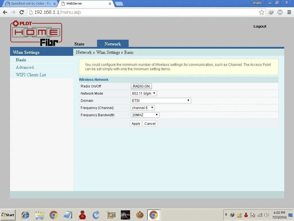This screenshot has height=221, width=294.
Task: Show hidden system tray icons
Action: point(226,215)
